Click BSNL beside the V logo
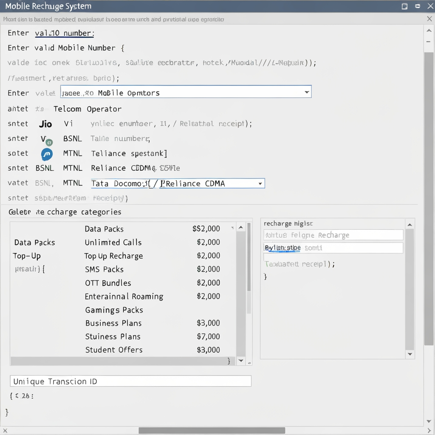This screenshot has width=435, height=435. point(72,138)
